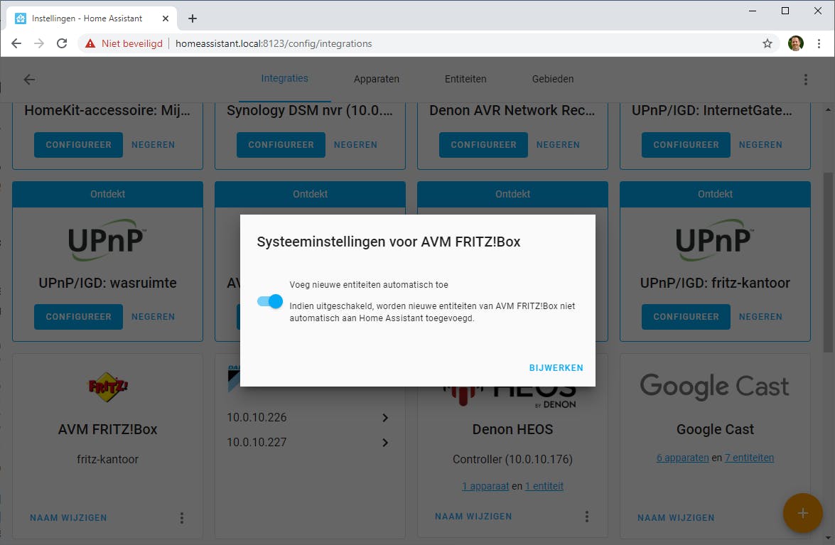Rename the Denon HEOS integration

tap(473, 517)
